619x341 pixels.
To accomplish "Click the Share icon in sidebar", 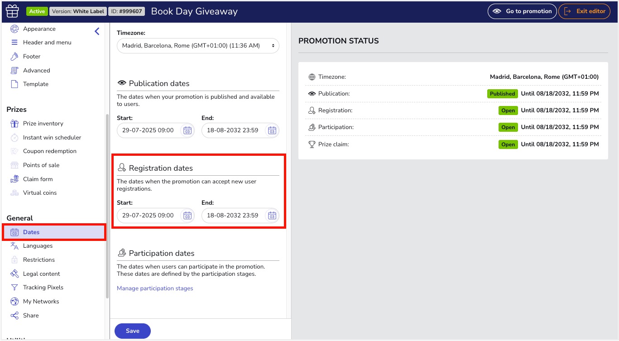I will coord(14,316).
